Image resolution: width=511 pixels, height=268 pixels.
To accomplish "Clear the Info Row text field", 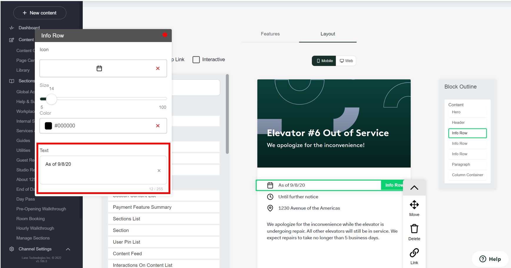I will tap(159, 171).
